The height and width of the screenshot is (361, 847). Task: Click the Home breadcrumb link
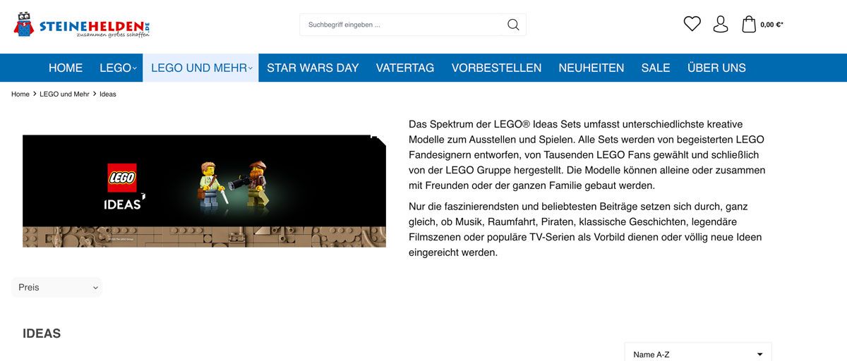click(20, 94)
